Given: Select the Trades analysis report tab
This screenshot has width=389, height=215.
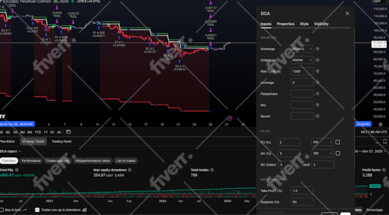Looking at the screenshot, I should coord(58,161).
